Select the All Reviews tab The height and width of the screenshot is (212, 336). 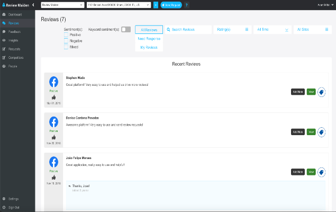tap(149, 30)
